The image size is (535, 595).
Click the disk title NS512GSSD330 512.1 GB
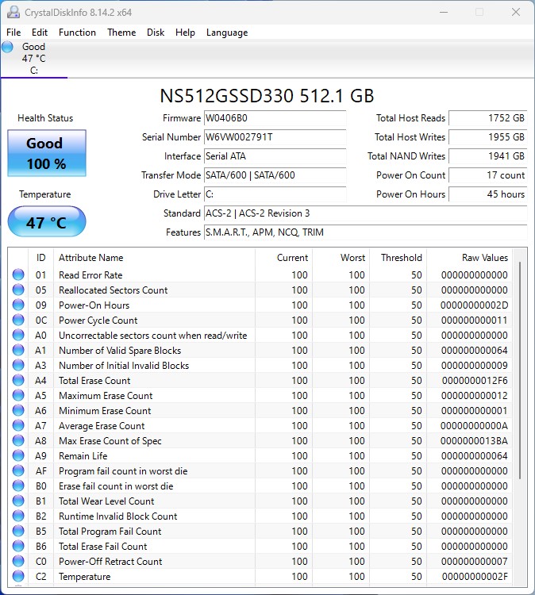pos(267,96)
